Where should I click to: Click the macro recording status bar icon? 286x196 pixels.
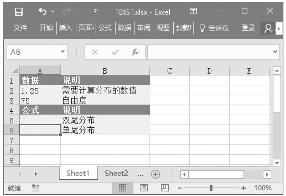(x=35, y=188)
